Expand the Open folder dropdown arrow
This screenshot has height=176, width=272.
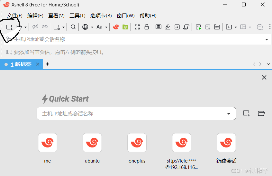(x=25, y=27)
